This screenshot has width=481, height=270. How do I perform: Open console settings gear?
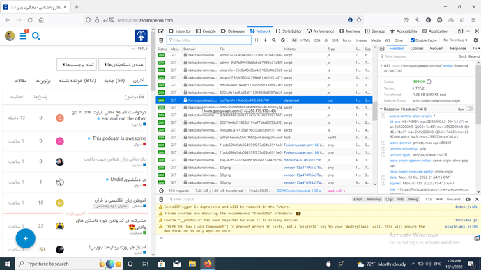(468, 199)
